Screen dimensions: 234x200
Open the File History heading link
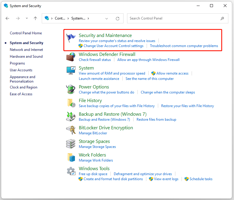(90, 101)
